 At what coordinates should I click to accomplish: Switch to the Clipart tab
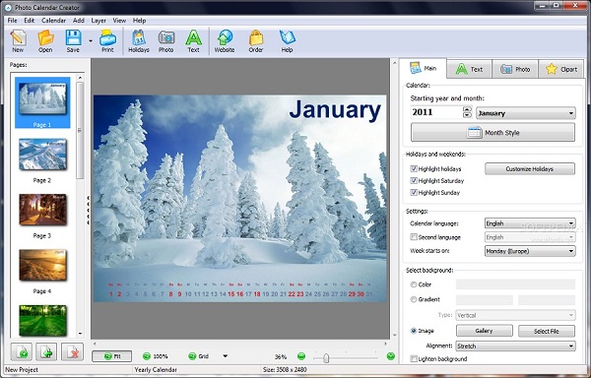(x=561, y=69)
